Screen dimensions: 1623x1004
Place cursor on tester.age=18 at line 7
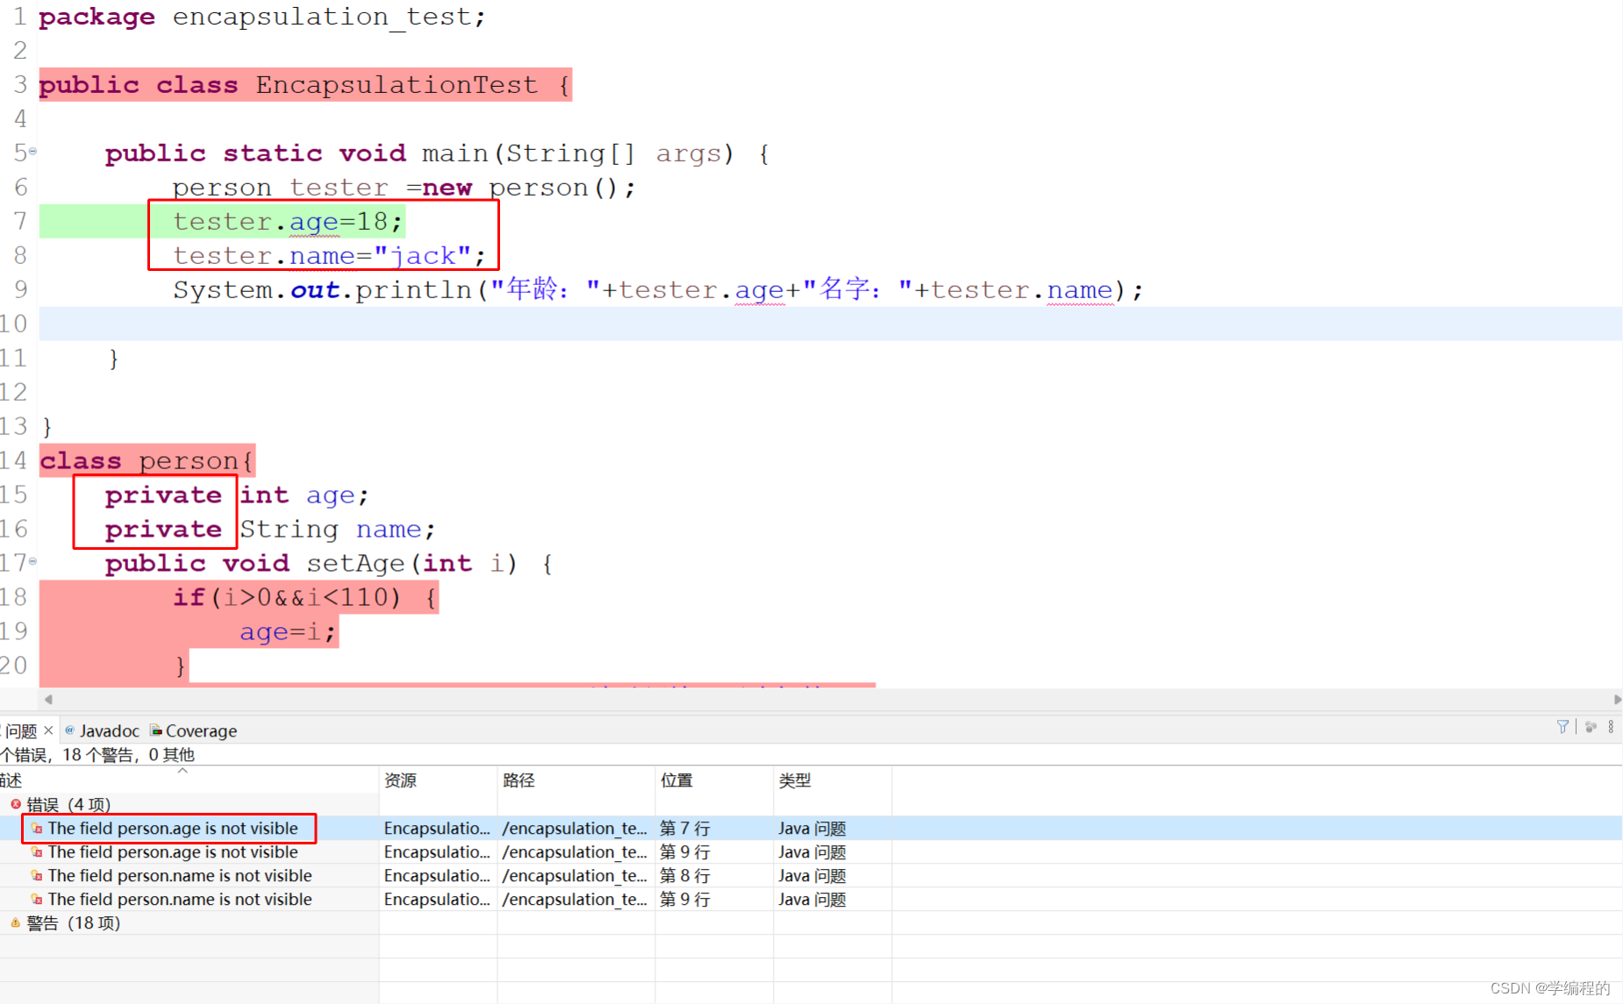288,221
